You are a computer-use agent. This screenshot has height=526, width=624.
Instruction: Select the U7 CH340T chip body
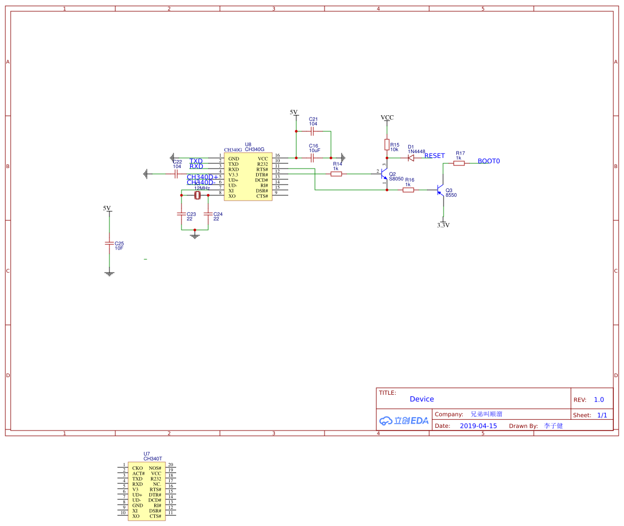(147, 492)
